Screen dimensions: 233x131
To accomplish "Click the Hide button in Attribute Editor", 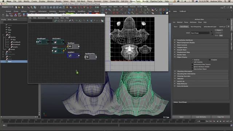I will pyautogui.click(x=221, y=36).
